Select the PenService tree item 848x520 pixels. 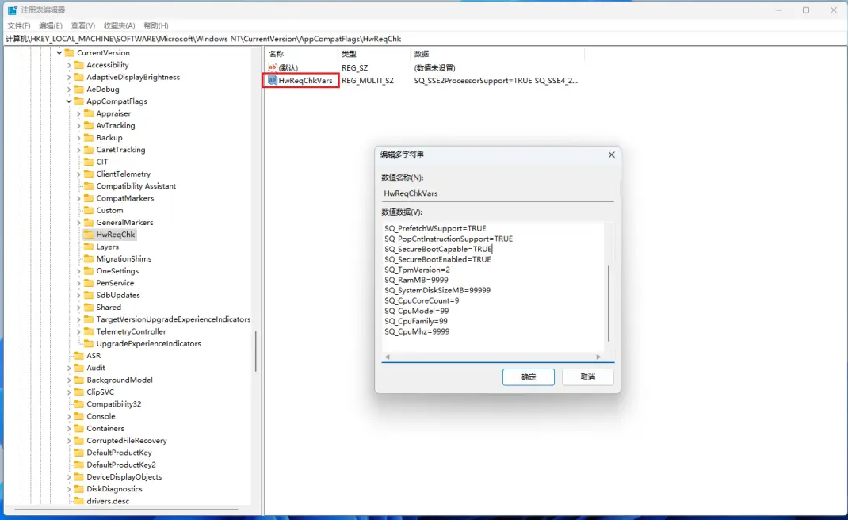[115, 283]
